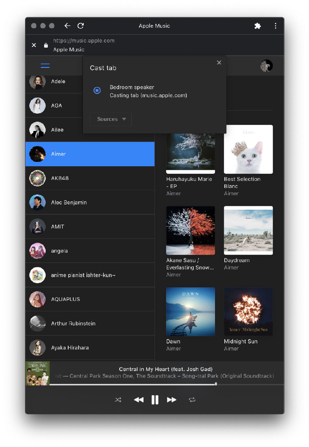Open the three-dot browser menu
This screenshot has width=309, height=447.
[x=276, y=26]
